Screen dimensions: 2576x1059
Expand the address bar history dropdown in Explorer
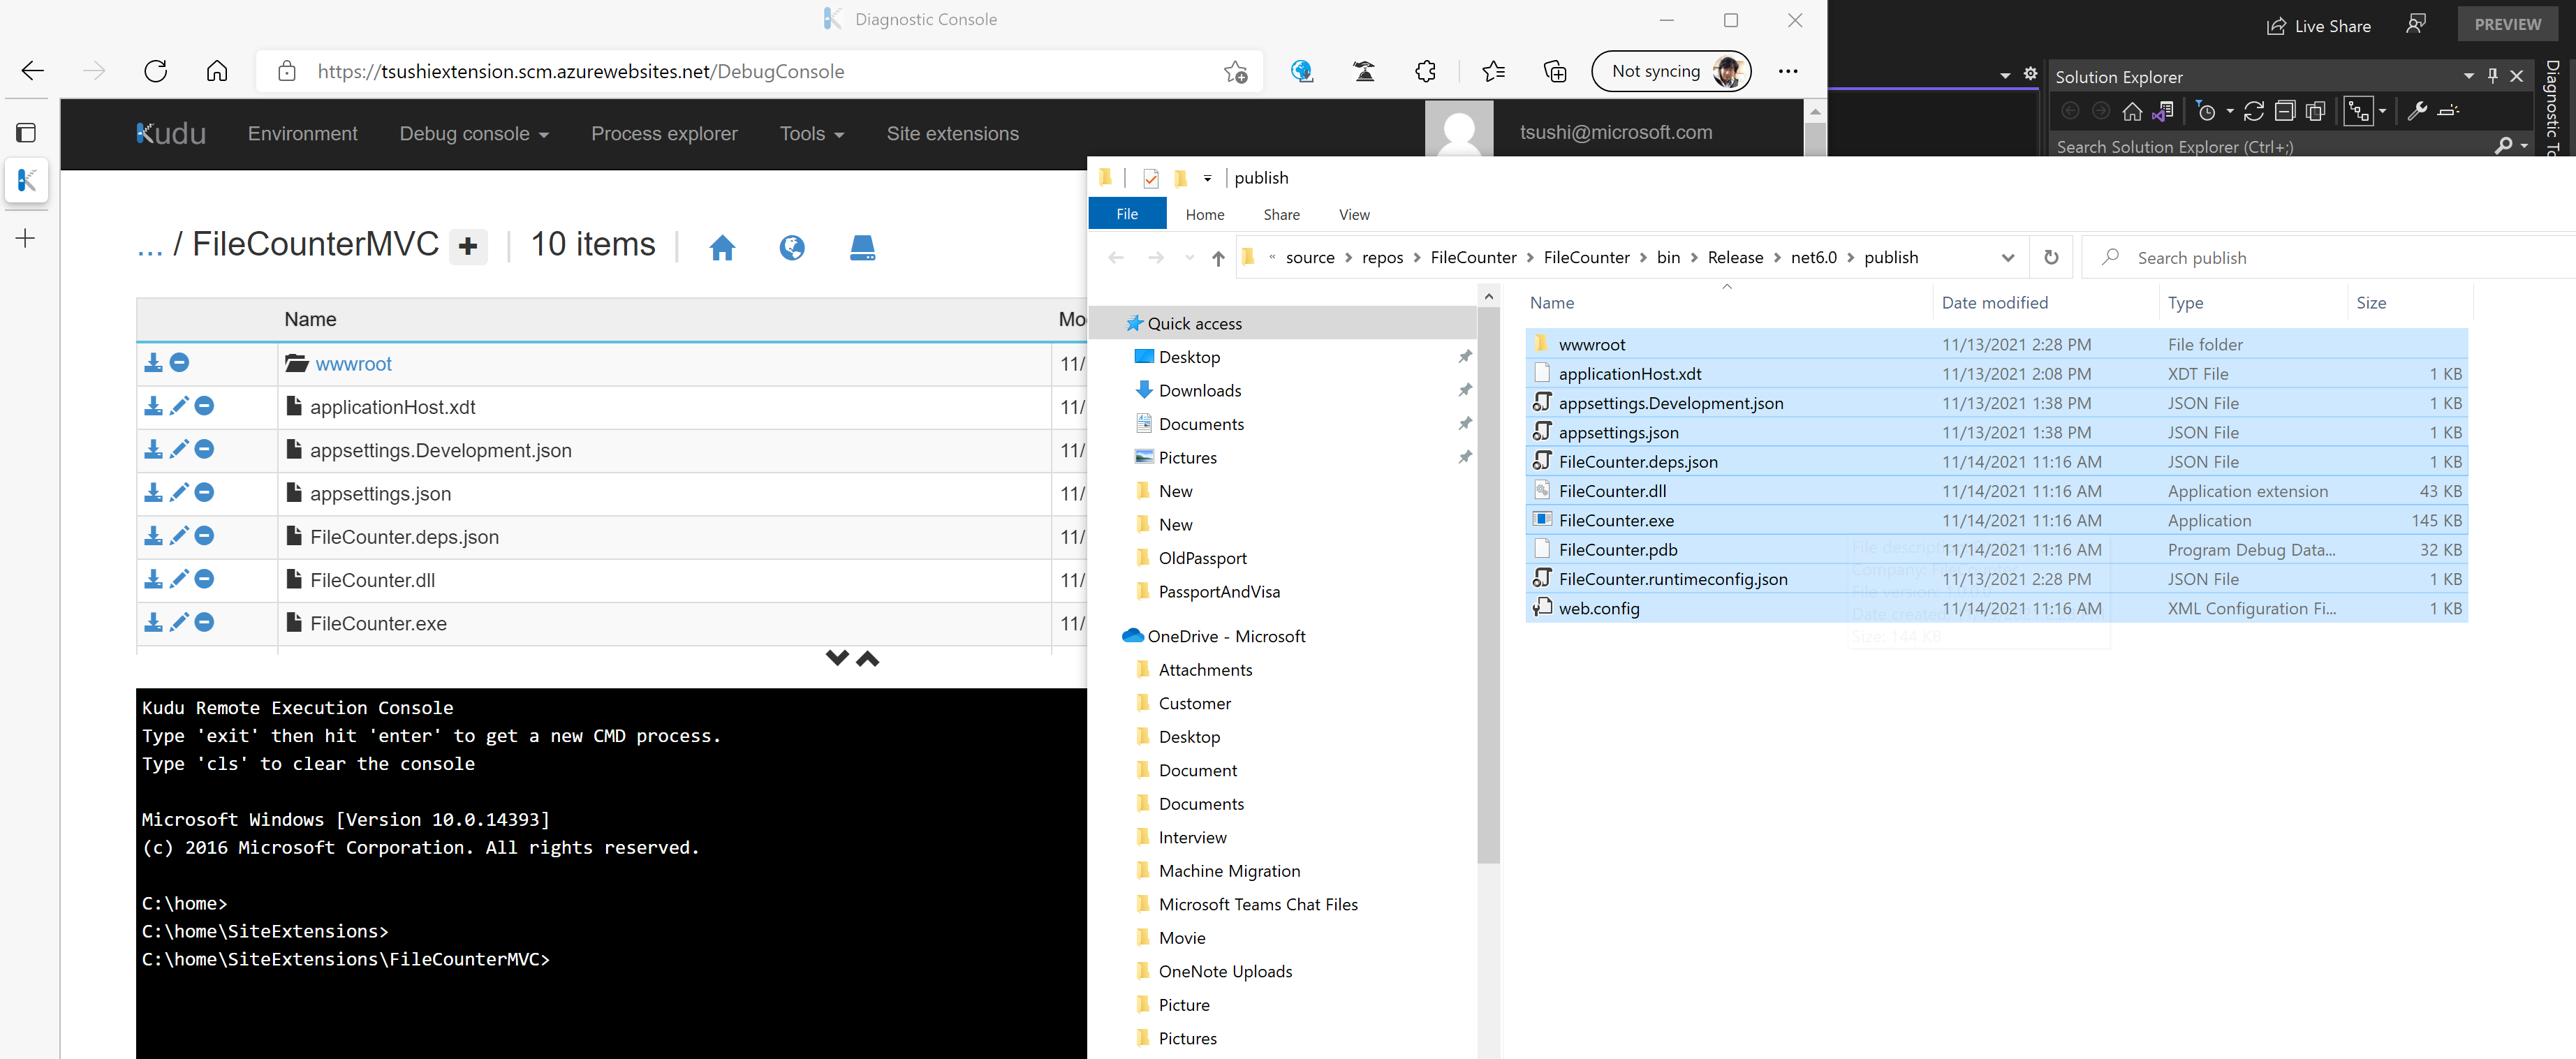coord(2007,258)
